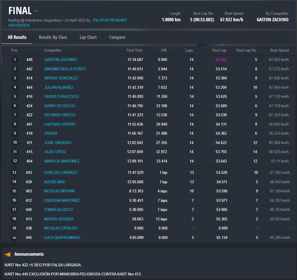Image resolution: width=297 pixels, height=280 pixels.
Task: Click the Pos column header
Action: (x=14, y=51)
